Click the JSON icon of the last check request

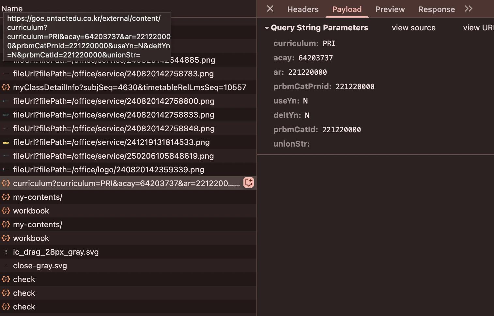pyautogui.click(x=6, y=307)
